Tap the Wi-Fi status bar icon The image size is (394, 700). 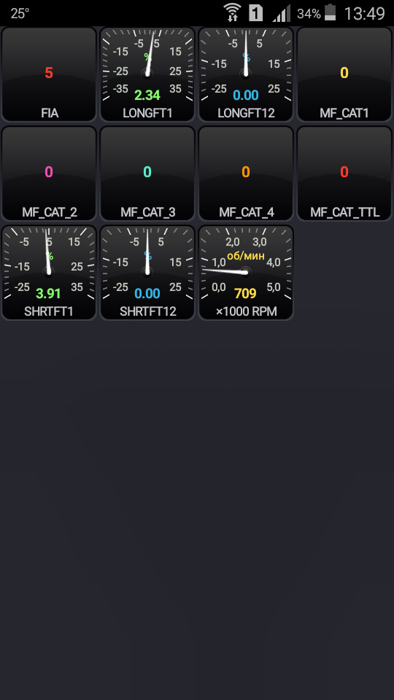tap(232, 13)
